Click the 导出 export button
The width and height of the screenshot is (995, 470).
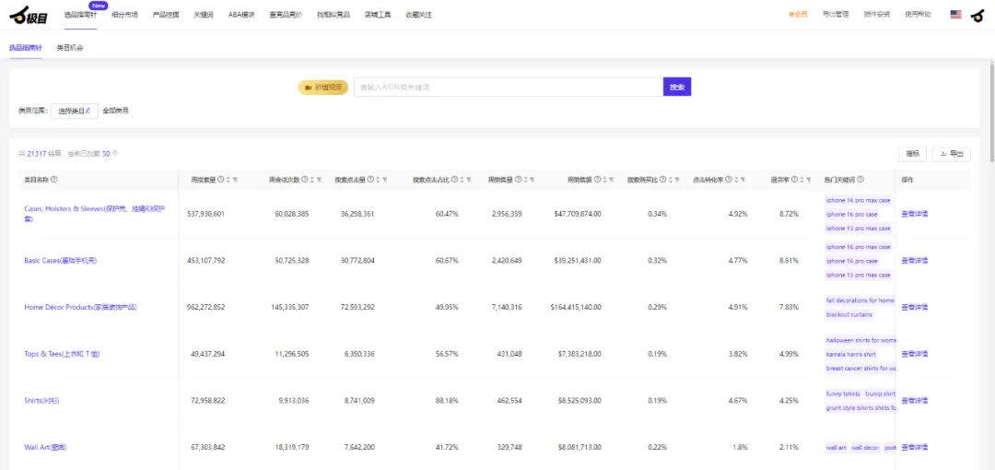[951, 154]
